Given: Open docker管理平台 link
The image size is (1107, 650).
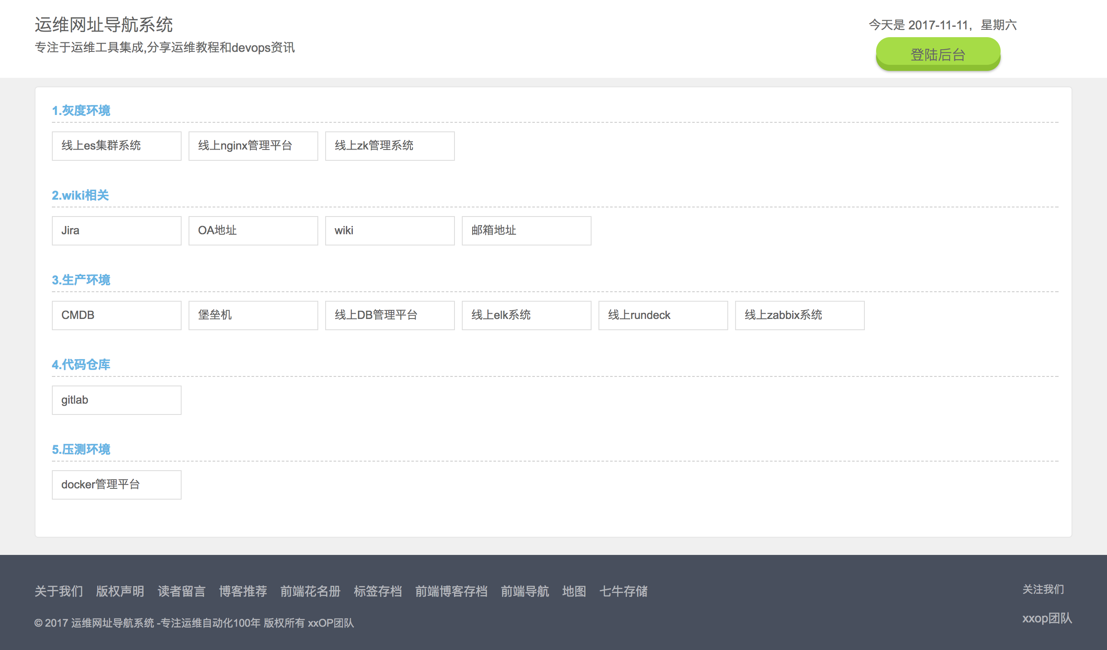Looking at the screenshot, I should 116,485.
